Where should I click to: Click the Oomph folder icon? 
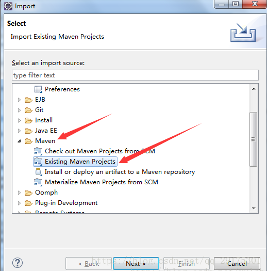[x=28, y=193]
